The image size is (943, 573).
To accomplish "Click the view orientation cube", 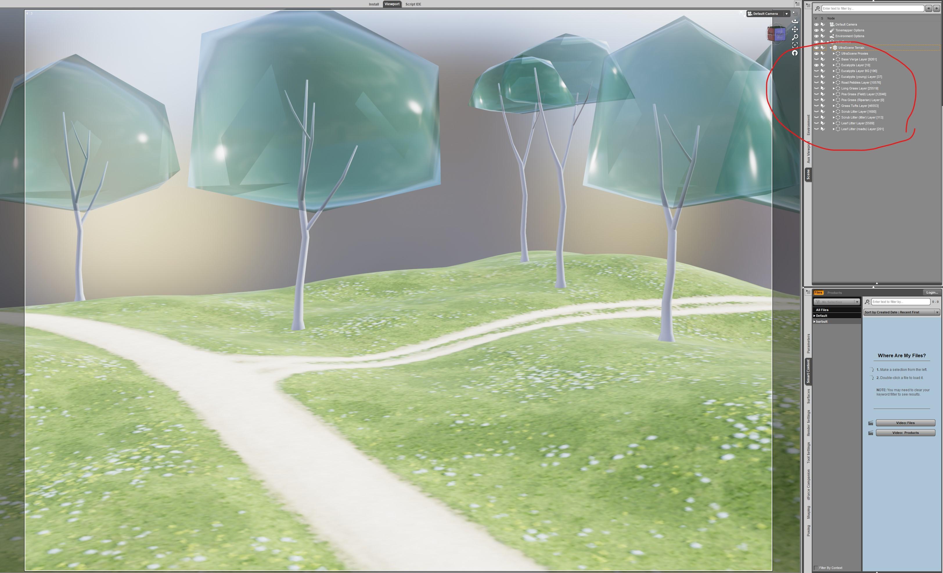I will tap(777, 34).
